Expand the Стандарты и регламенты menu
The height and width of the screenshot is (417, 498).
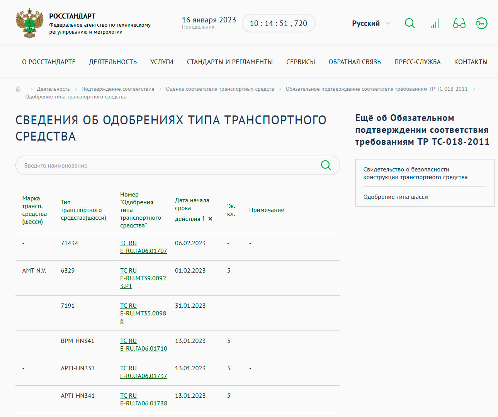point(229,62)
